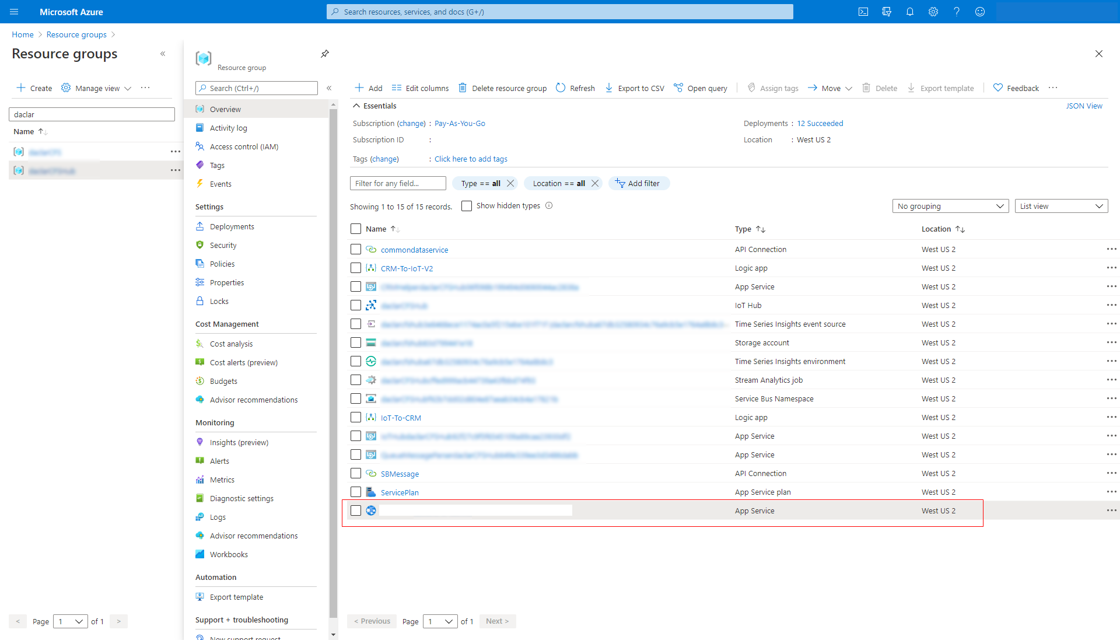Select the Tags menu item

(218, 165)
